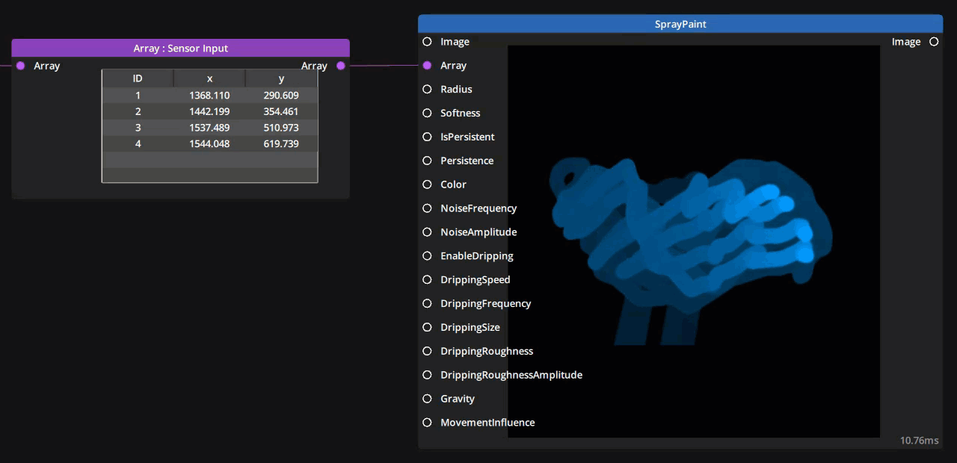The height and width of the screenshot is (463, 957).
Task: Select the SprayPaint node title bar
Action: 680,23
